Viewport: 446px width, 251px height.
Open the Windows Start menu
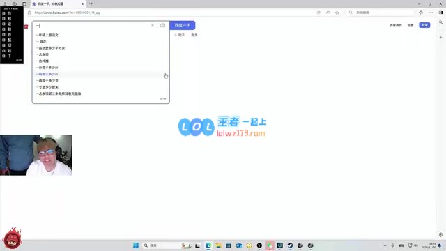point(136,245)
